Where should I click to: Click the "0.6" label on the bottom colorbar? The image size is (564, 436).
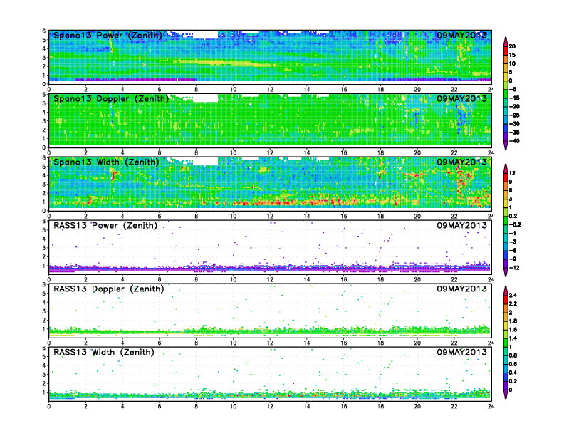click(513, 365)
